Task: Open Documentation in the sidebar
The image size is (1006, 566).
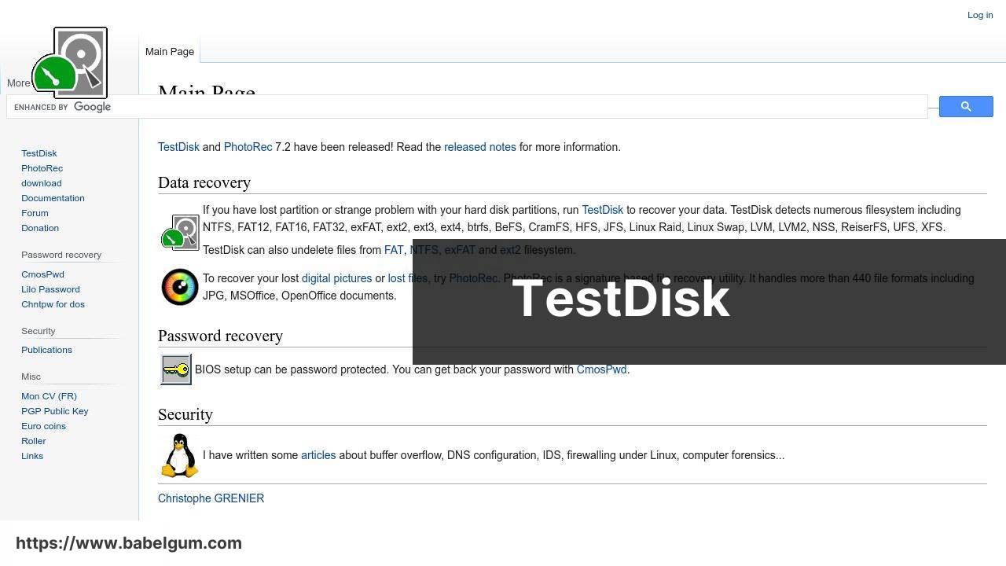Action: click(53, 198)
